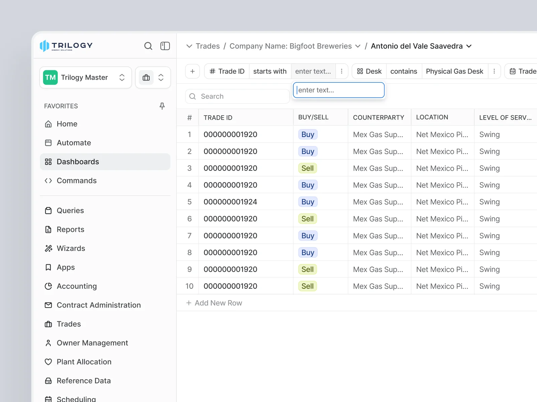Click the hash icon in Trade ID filter
This screenshot has width=537, height=402.
coord(212,71)
